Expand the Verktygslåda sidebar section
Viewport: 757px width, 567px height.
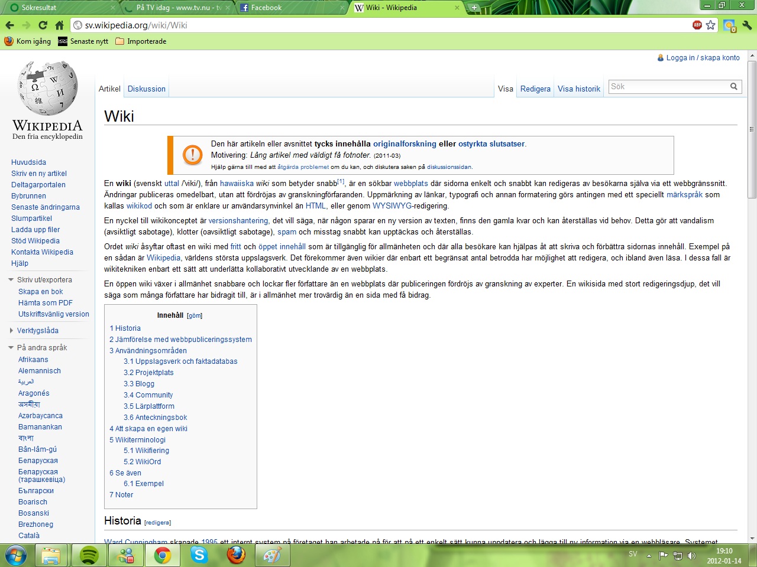11,331
